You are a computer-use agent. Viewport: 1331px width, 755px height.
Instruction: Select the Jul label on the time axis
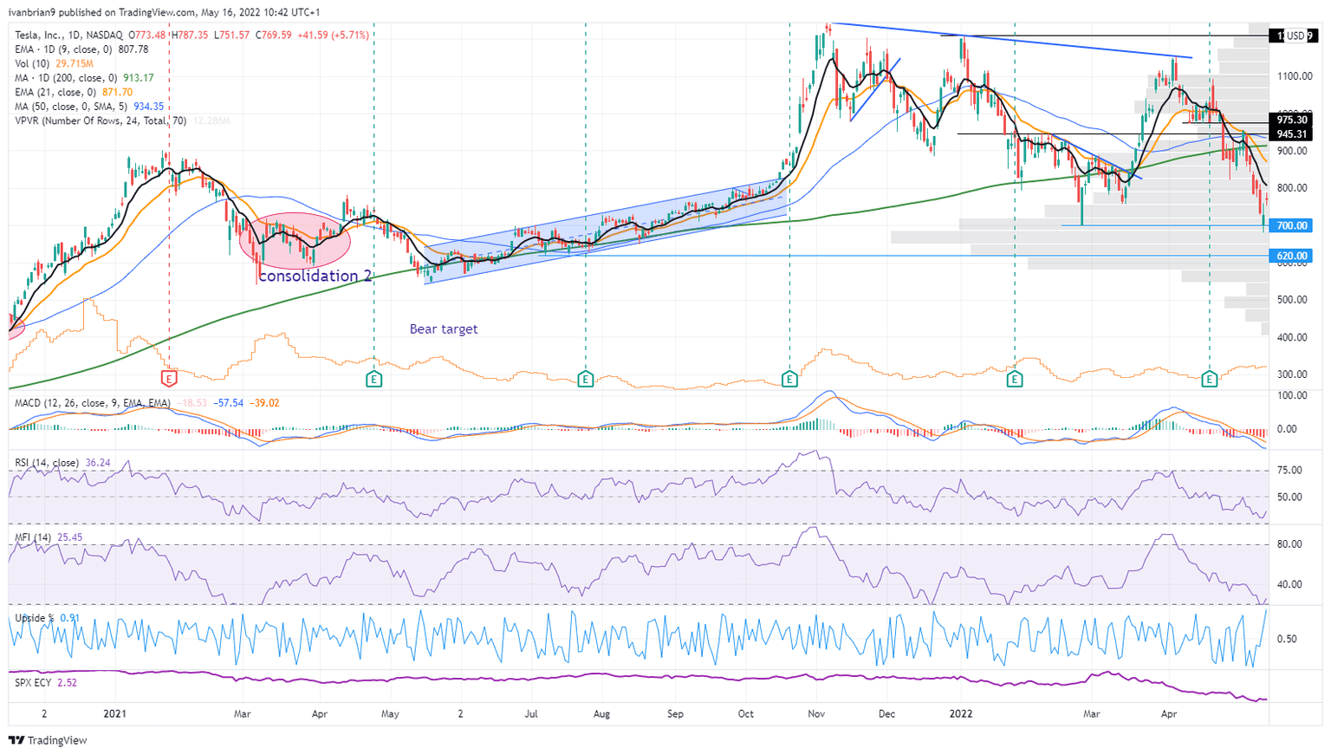[x=530, y=714]
